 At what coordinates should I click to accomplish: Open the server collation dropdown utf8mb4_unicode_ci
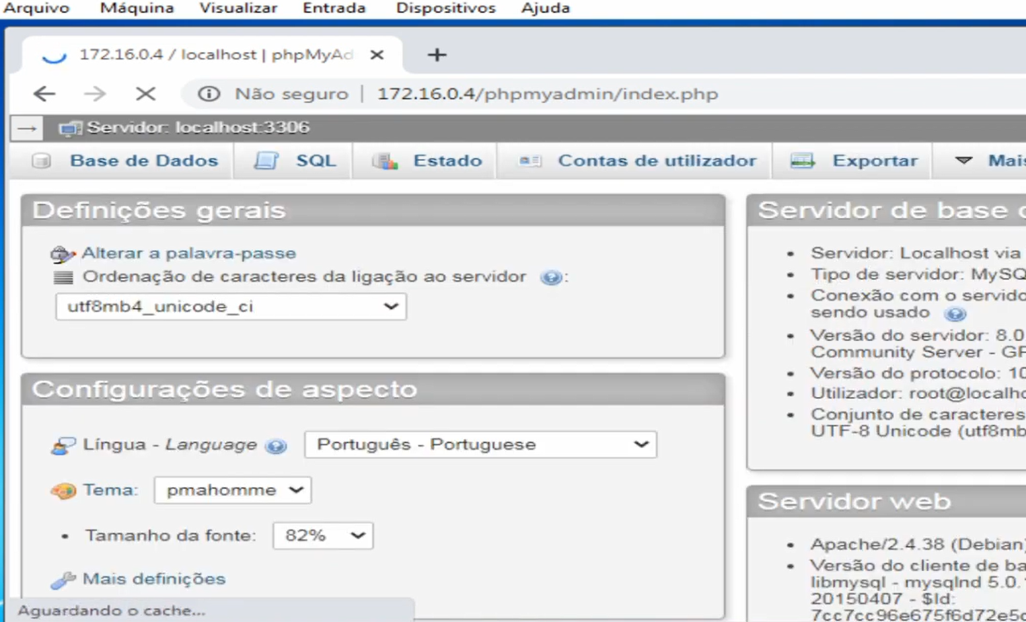231,306
